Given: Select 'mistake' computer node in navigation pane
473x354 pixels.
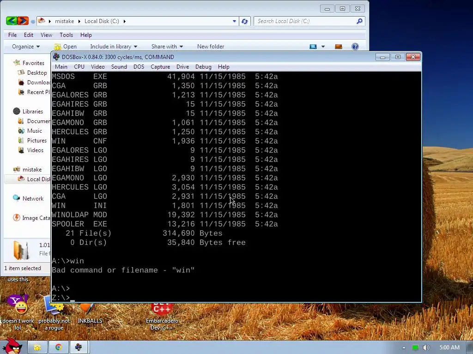Looking at the screenshot, I should pyautogui.click(x=27, y=170).
